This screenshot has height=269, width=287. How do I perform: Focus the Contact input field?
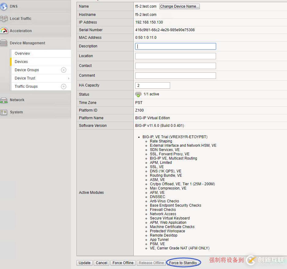pyautogui.click(x=176, y=66)
